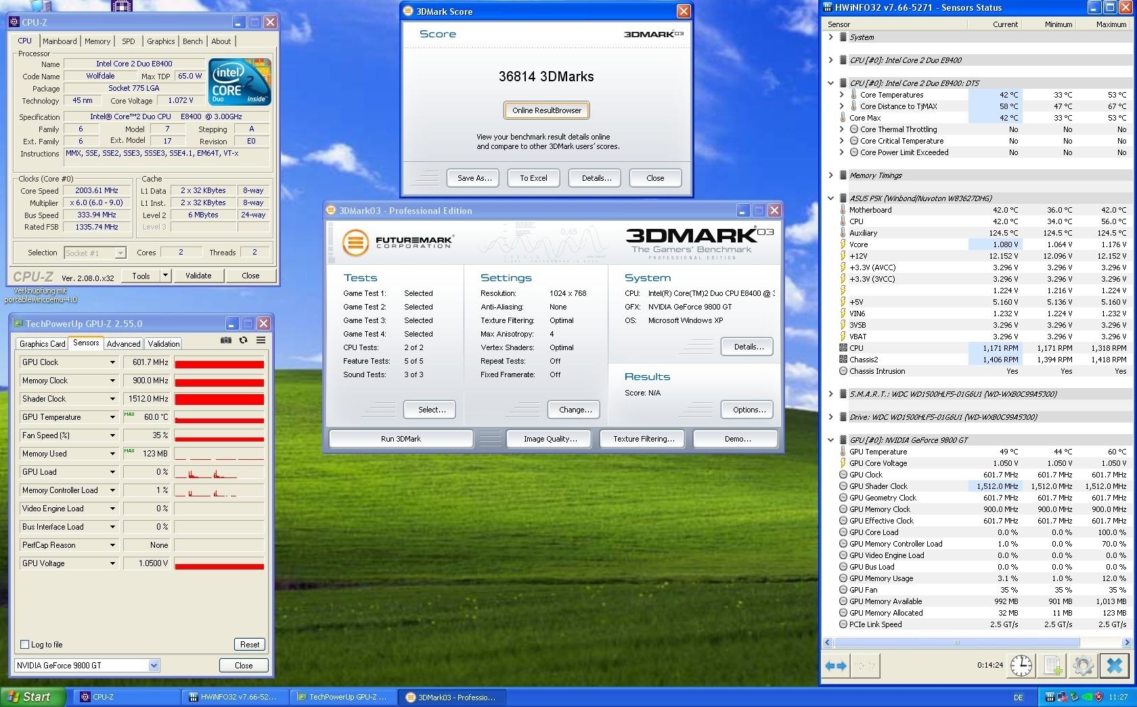1137x707 pixels.
Task: Expand the S.M.A.R.T. WDC drive group
Action: pyautogui.click(x=830, y=394)
